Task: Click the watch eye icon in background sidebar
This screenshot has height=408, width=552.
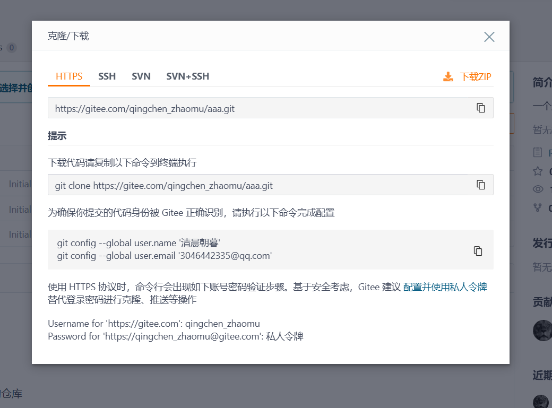Action: 538,189
